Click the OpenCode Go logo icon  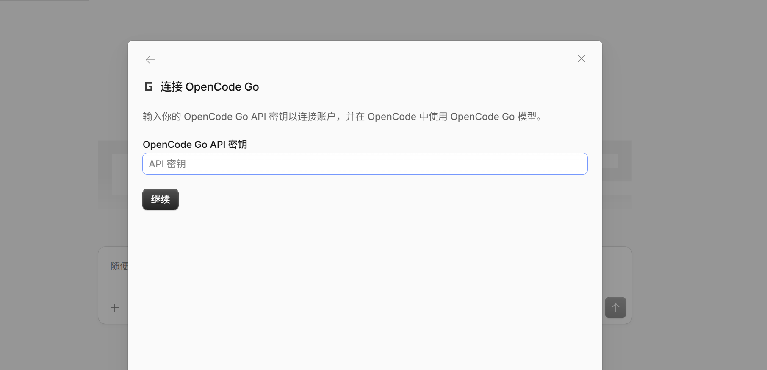click(x=149, y=86)
